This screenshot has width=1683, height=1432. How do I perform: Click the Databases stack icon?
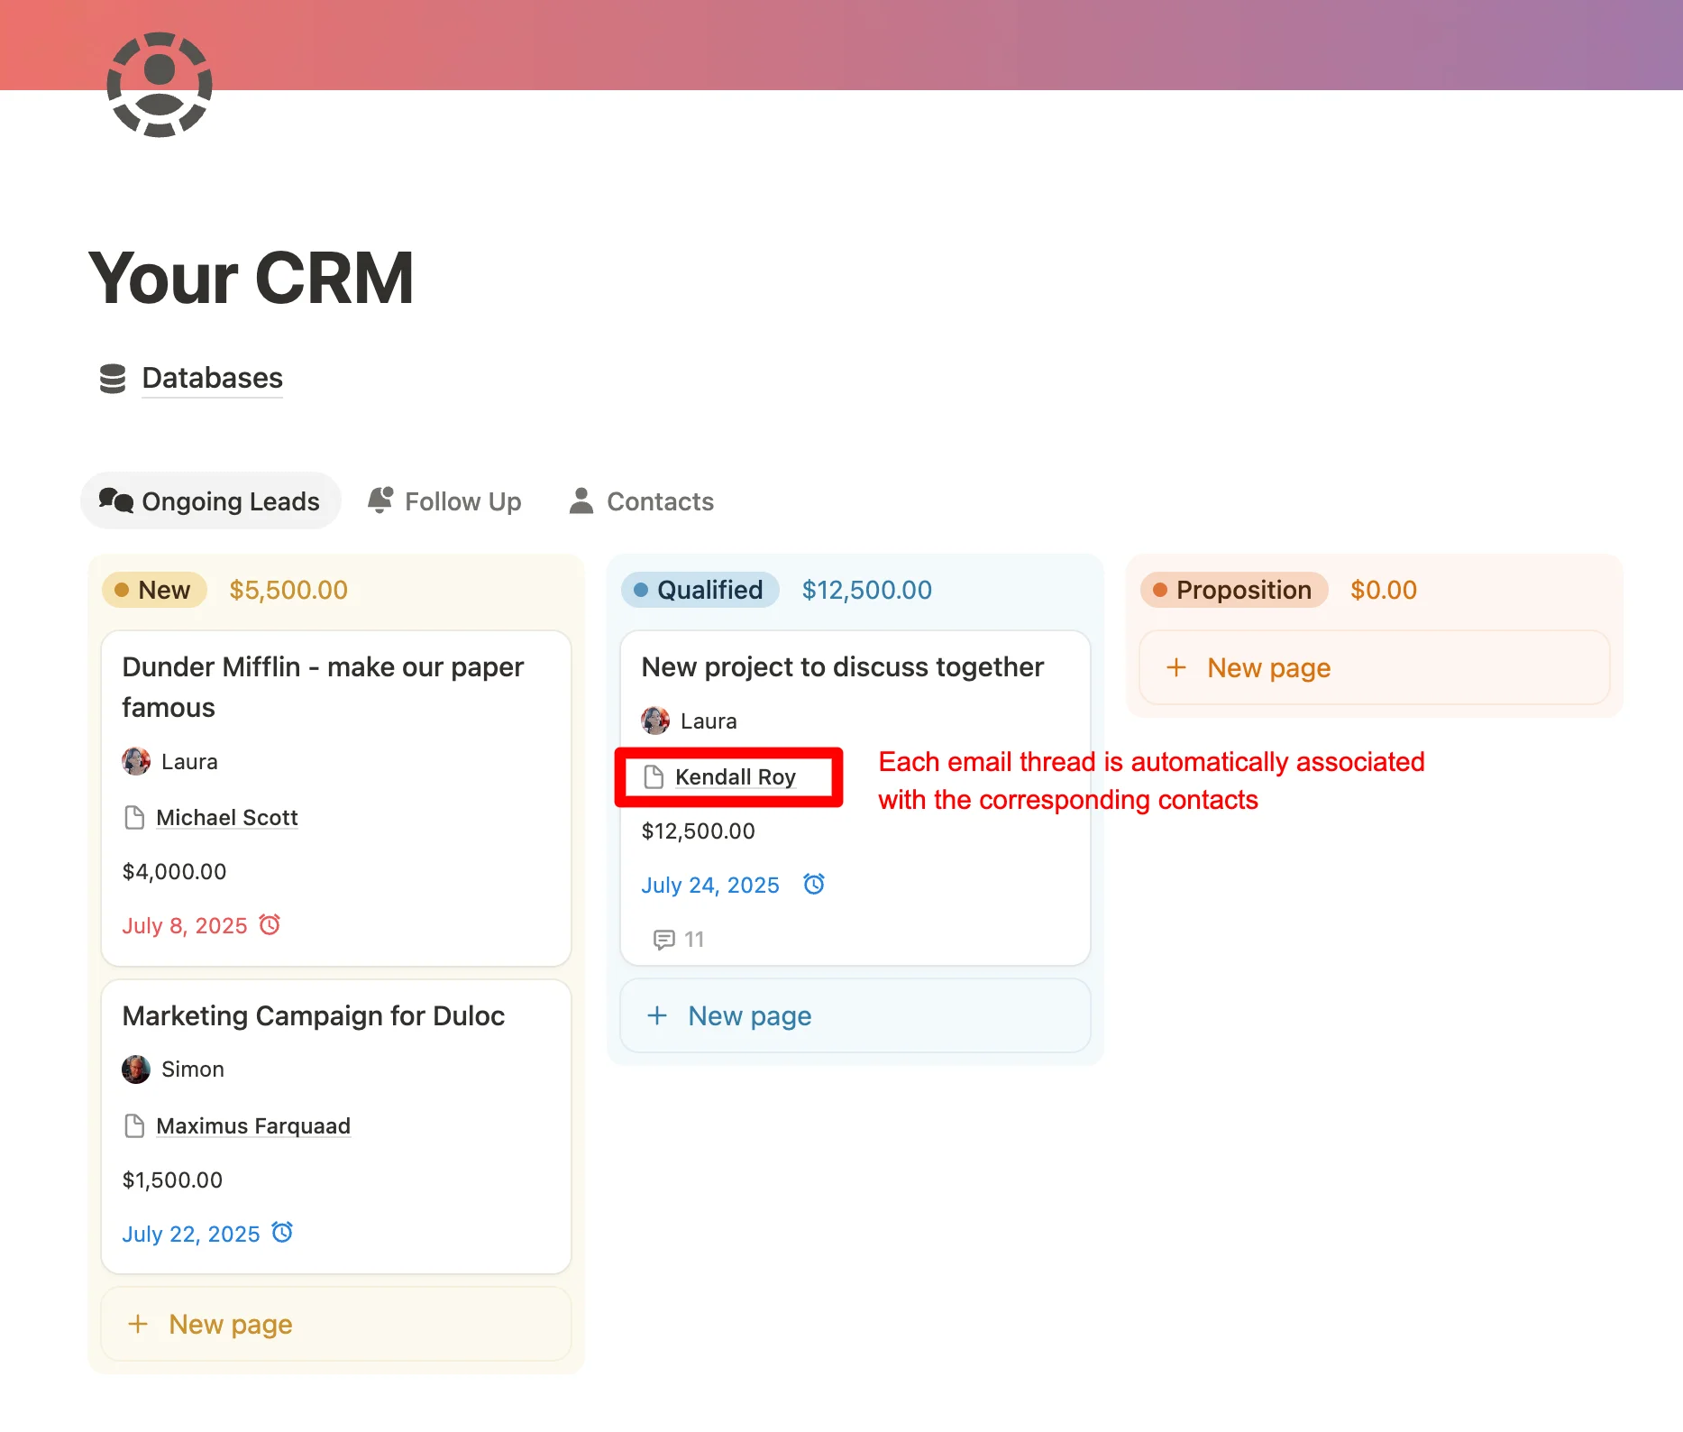point(113,379)
